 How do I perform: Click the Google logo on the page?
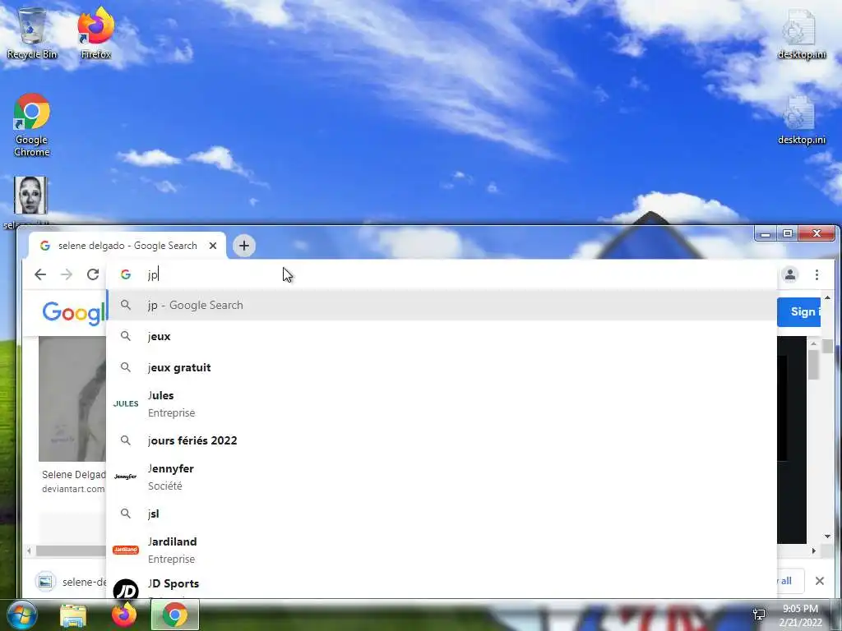[x=74, y=313]
